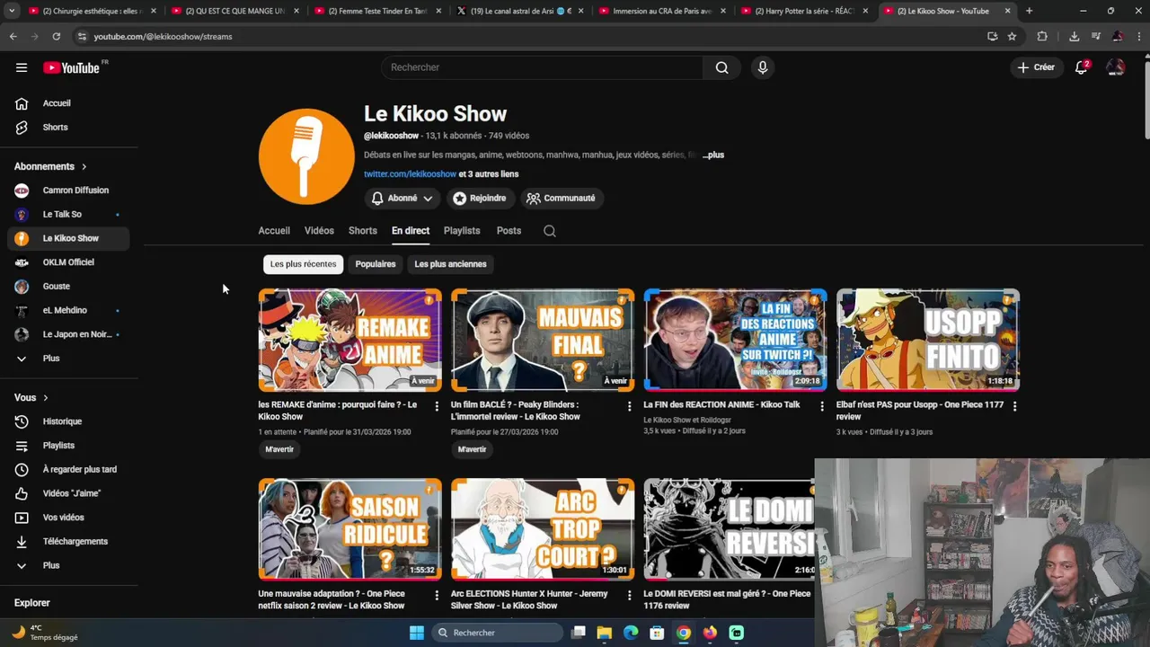Reload the page in Chrome
Viewport: 1150px width, 647px height.
56,36
